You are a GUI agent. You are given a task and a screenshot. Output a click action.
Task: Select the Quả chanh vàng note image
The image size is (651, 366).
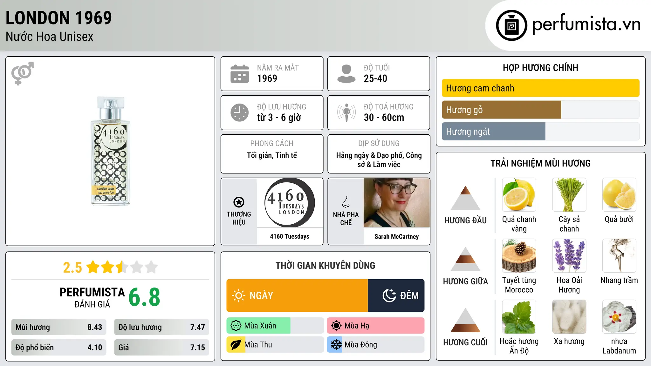click(519, 194)
